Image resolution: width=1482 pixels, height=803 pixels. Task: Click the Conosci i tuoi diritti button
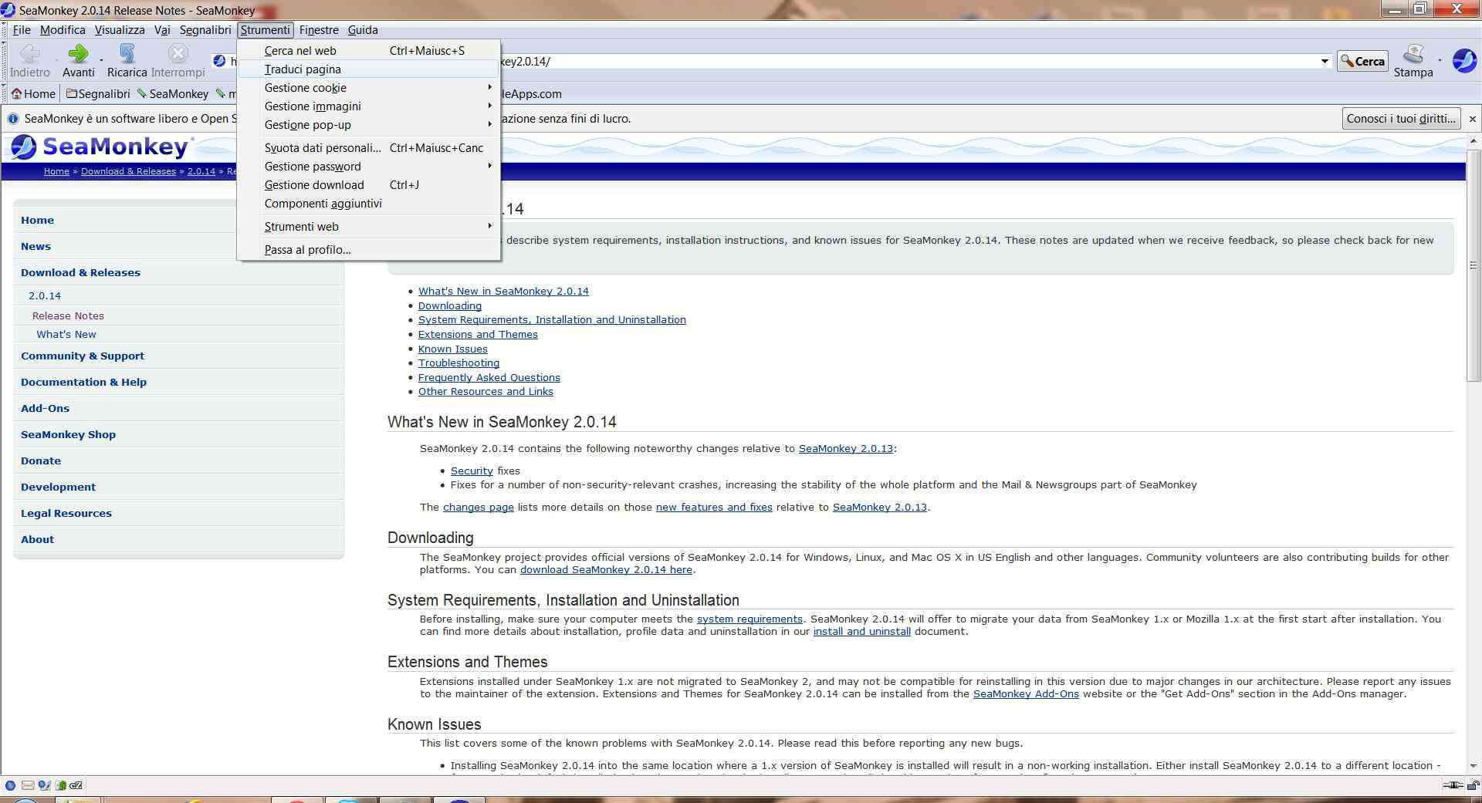click(x=1401, y=119)
